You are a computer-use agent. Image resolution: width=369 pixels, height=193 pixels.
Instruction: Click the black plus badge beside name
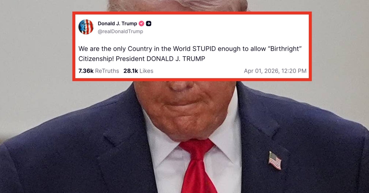click(148, 24)
